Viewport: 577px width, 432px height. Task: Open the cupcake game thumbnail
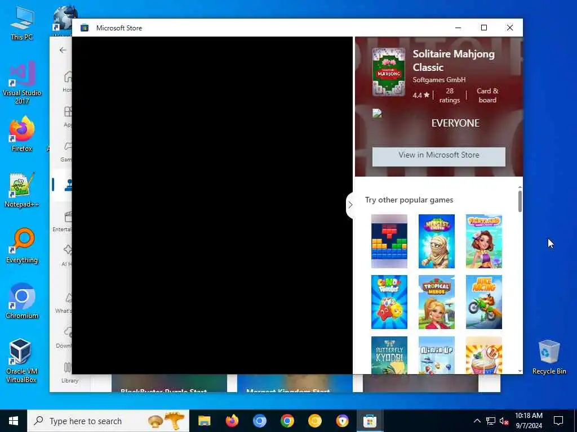[x=483, y=355]
